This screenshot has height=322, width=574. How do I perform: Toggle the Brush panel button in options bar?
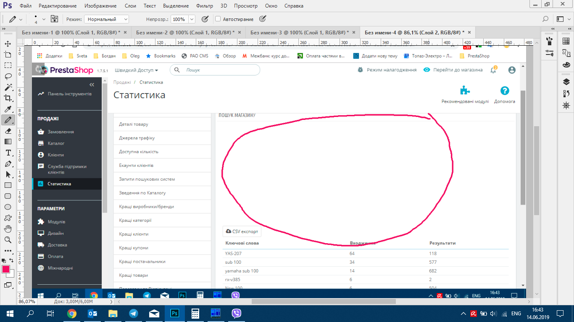click(x=54, y=19)
